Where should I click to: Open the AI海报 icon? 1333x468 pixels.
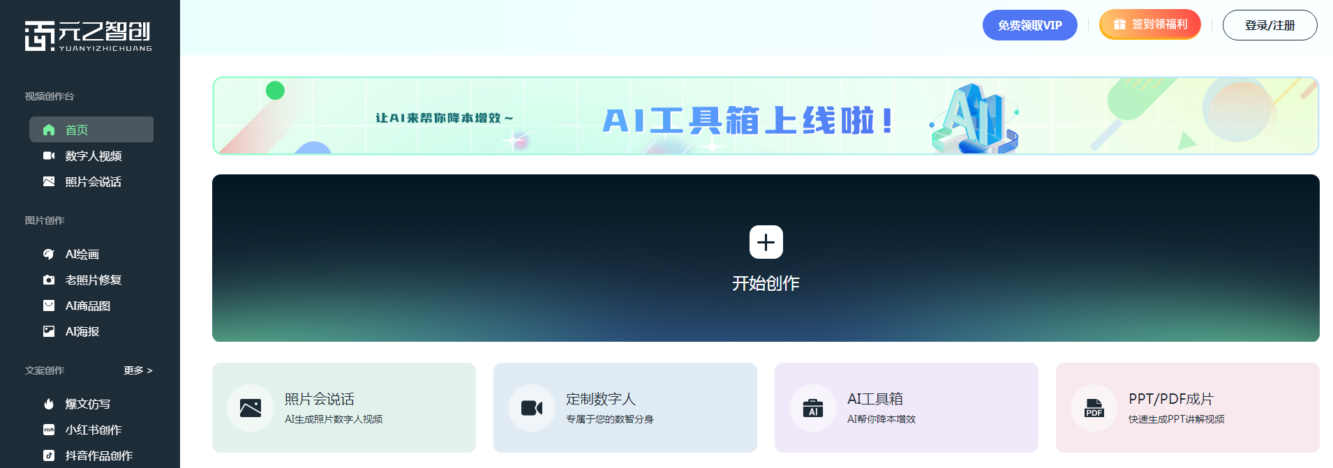[x=49, y=331]
